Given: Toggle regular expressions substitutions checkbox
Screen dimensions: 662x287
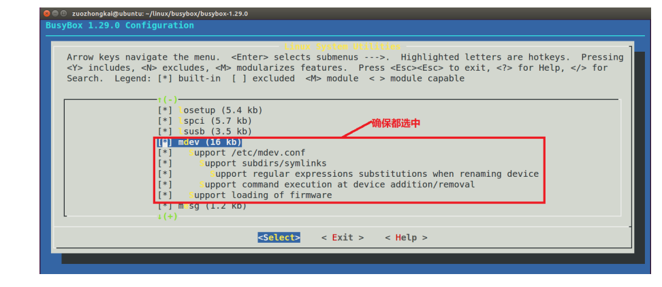Looking at the screenshot, I should click(165, 173).
